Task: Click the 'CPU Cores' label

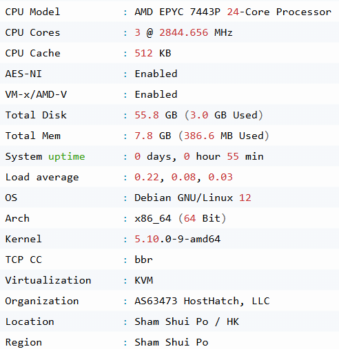Action: pyautogui.click(x=32, y=32)
